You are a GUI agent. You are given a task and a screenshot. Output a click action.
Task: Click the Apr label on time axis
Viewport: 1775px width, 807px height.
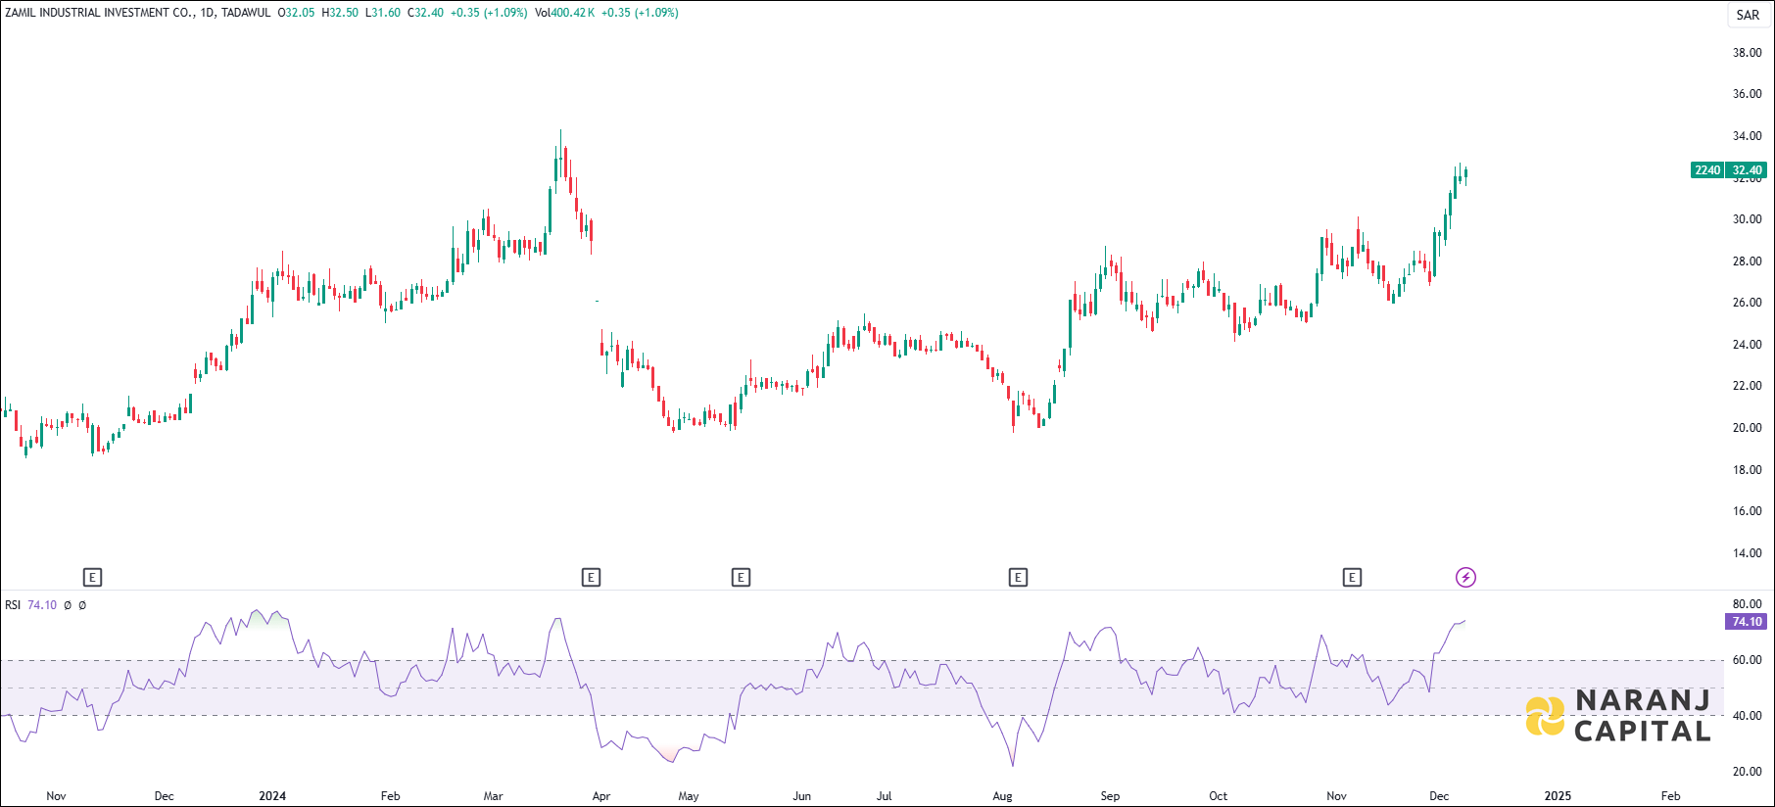[601, 796]
